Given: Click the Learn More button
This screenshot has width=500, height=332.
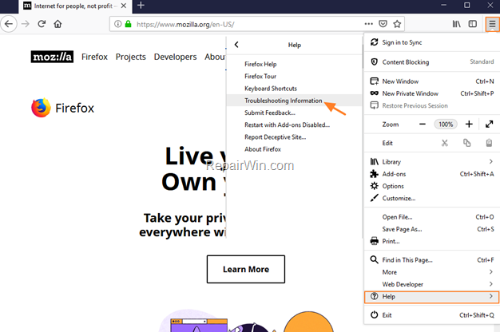Looking at the screenshot, I should pos(246,269).
